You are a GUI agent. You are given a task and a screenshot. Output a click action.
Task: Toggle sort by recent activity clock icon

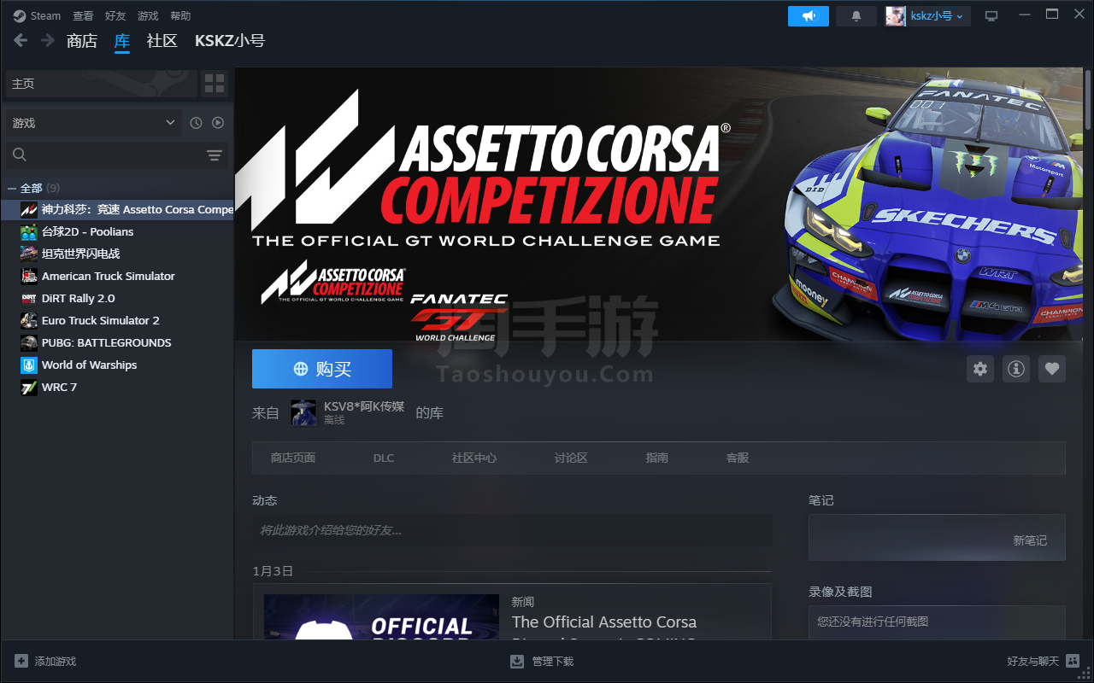point(196,123)
